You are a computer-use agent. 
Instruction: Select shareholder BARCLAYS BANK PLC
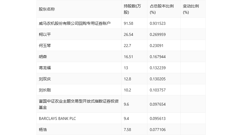click(57, 118)
